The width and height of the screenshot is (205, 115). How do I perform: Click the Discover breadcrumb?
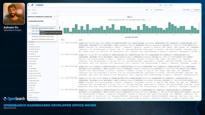click(40, 5)
